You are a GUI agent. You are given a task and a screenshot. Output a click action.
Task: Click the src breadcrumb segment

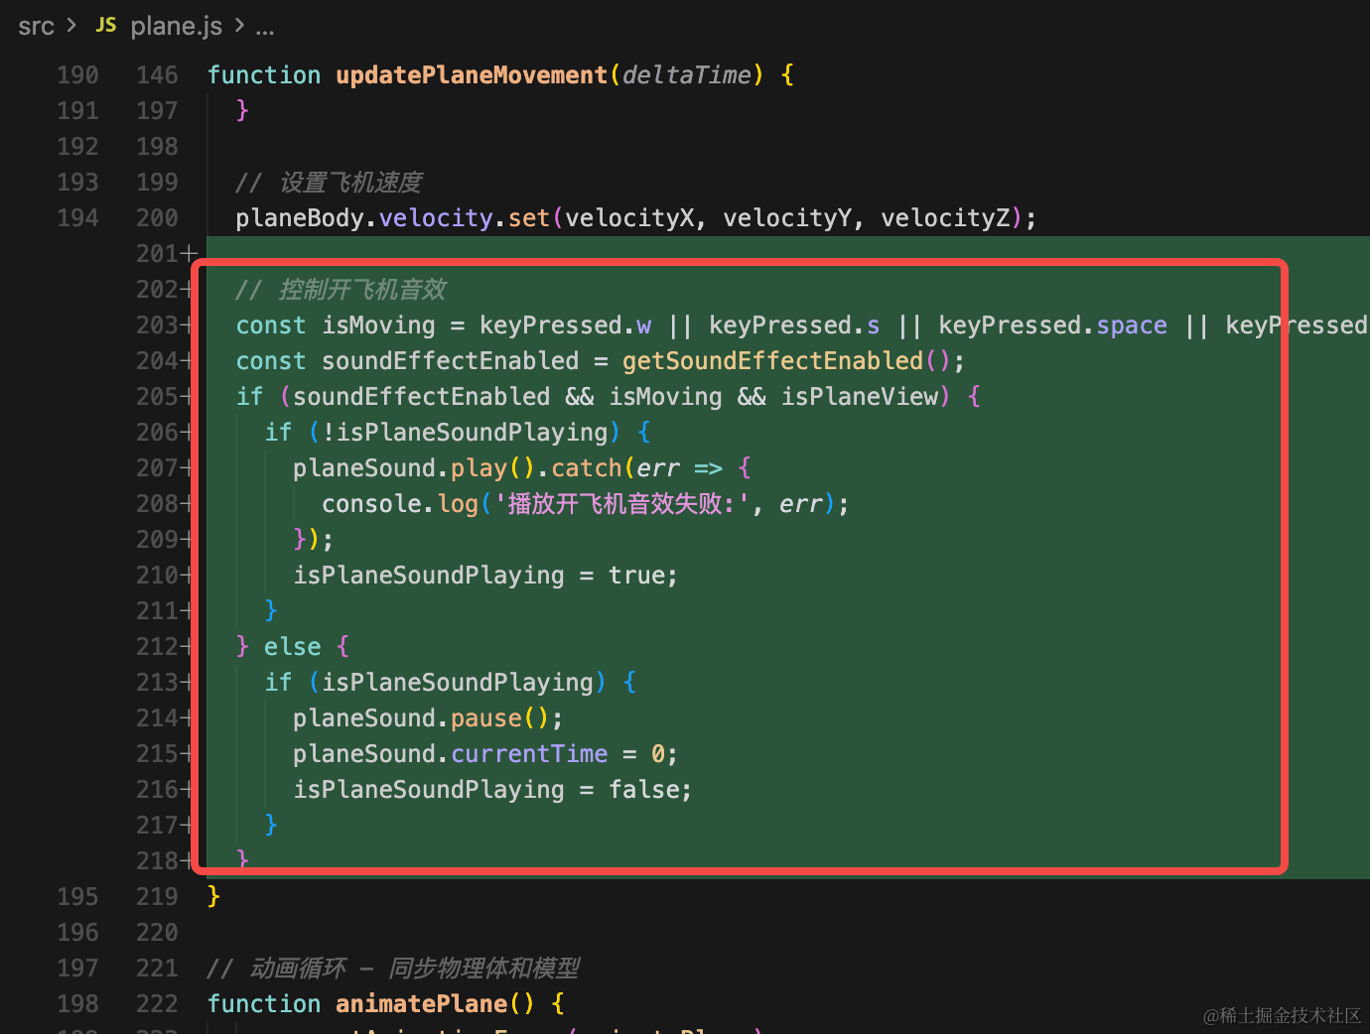36,26
